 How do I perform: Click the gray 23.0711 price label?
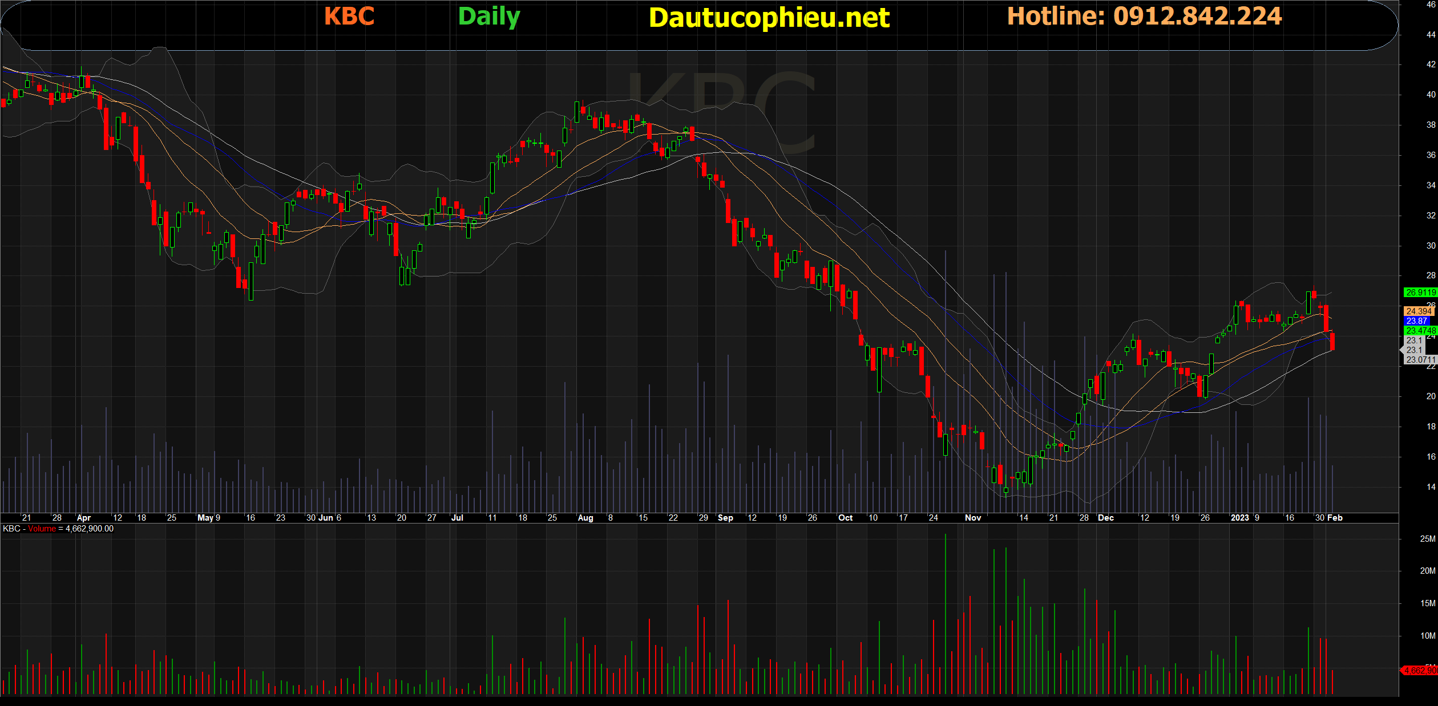[x=1420, y=360]
